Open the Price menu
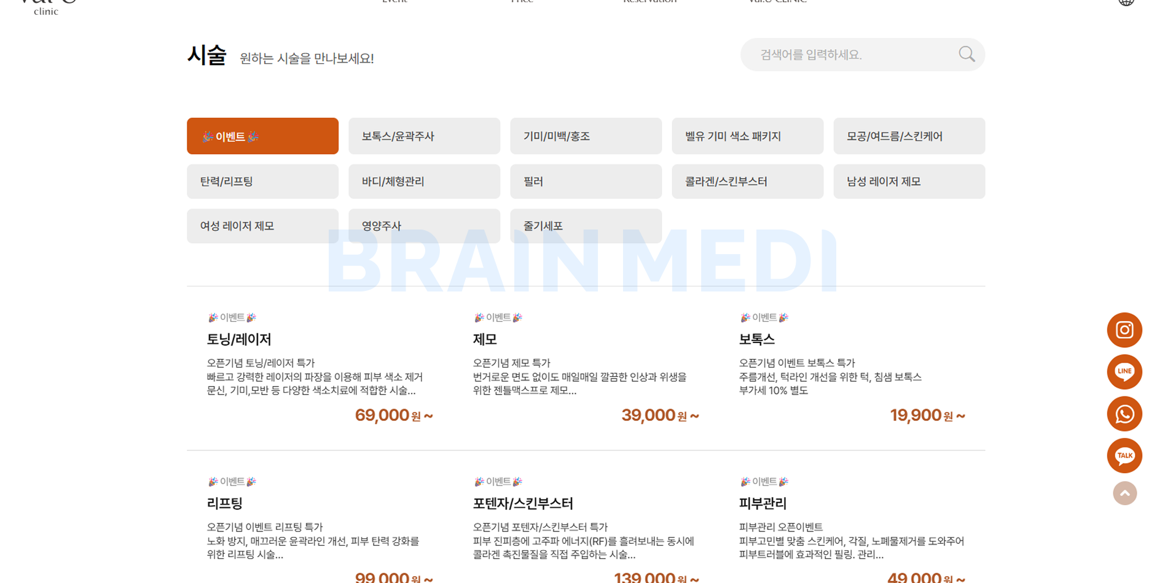Screen dimensions: 1165x583 (x=522, y=2)
